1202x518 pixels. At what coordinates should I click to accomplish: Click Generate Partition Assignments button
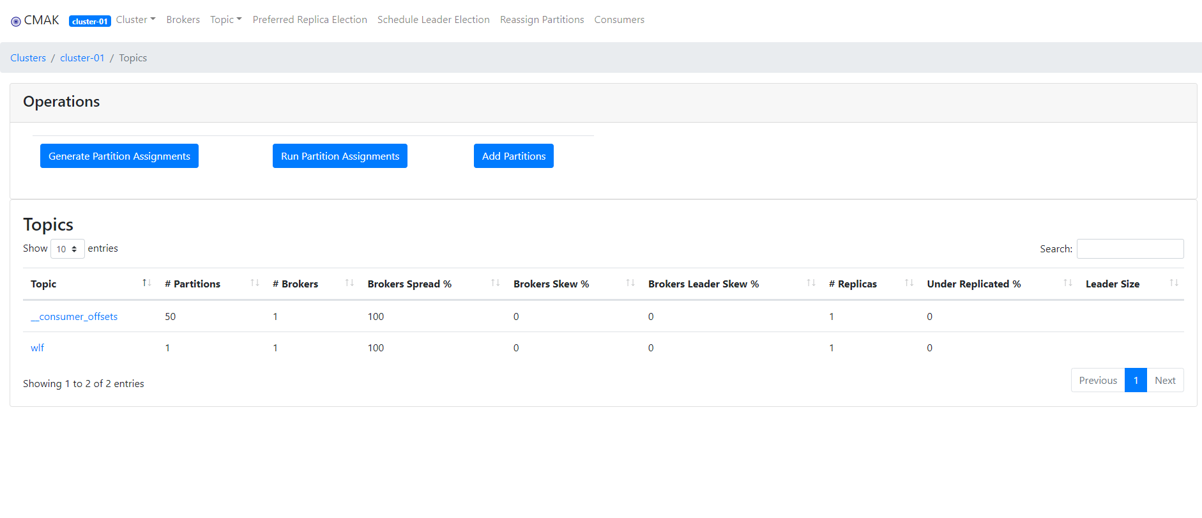tap(119, 156)
